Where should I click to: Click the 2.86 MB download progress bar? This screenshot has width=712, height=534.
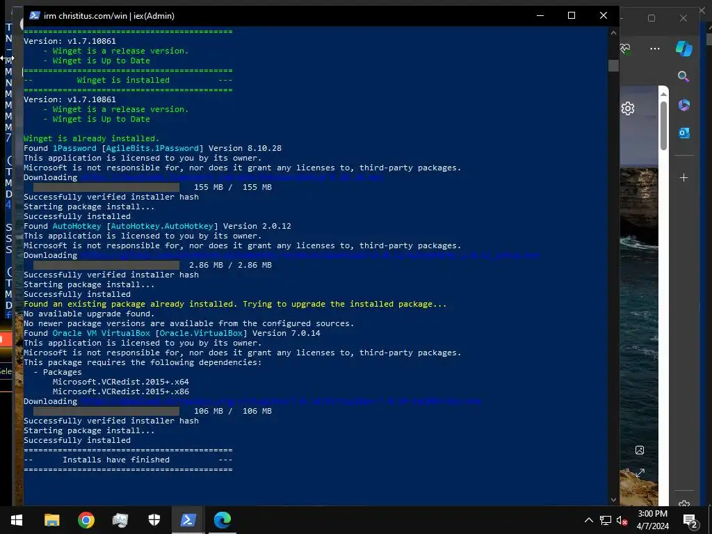[x=106, y=265]
